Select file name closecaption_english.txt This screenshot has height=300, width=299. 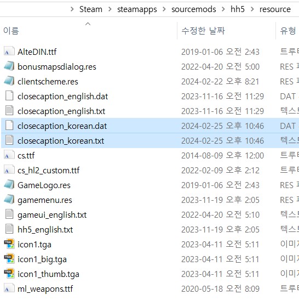(61, 111)
